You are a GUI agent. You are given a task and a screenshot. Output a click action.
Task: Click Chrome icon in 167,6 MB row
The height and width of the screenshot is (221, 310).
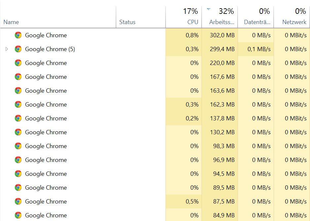(x=18, y=77)
